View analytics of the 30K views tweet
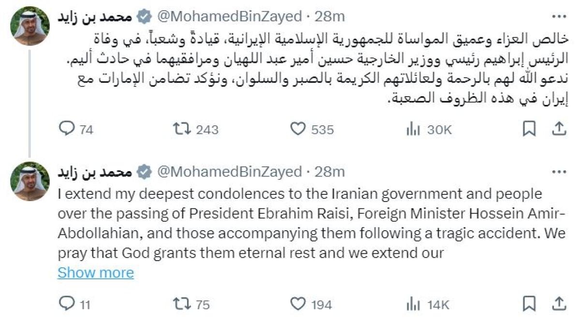 tap(413, 129)
